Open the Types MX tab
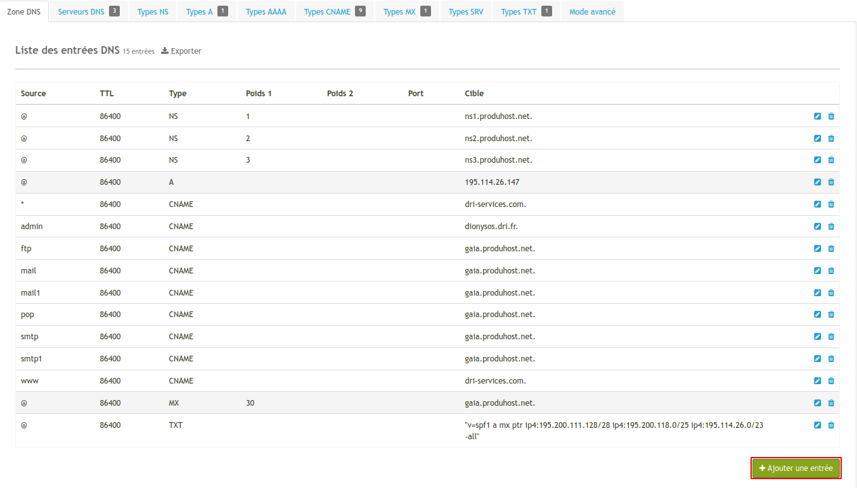Image resolution: width=857 pixels, height=488 pixels. 407,11
